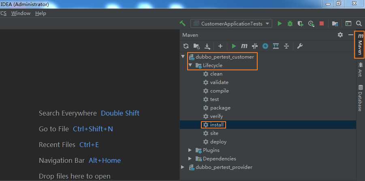
Task: Run with coverage shield icon
Action: pyautogui.click(x=301, y=23)
